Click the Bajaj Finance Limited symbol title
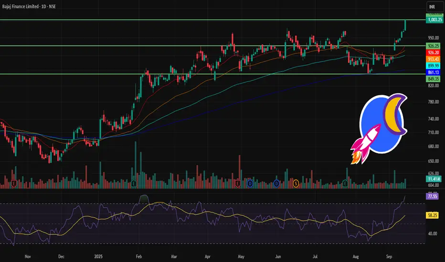This screenshot has height=262, width=445. (29, 6)
